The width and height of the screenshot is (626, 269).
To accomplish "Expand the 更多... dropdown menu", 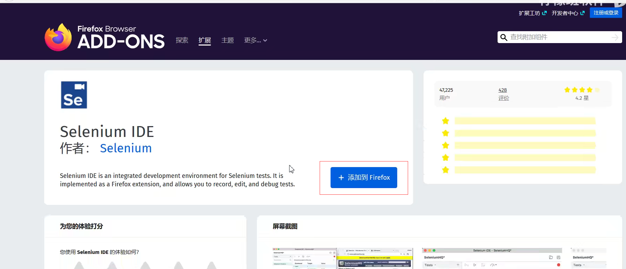I will tap(255, 40).
